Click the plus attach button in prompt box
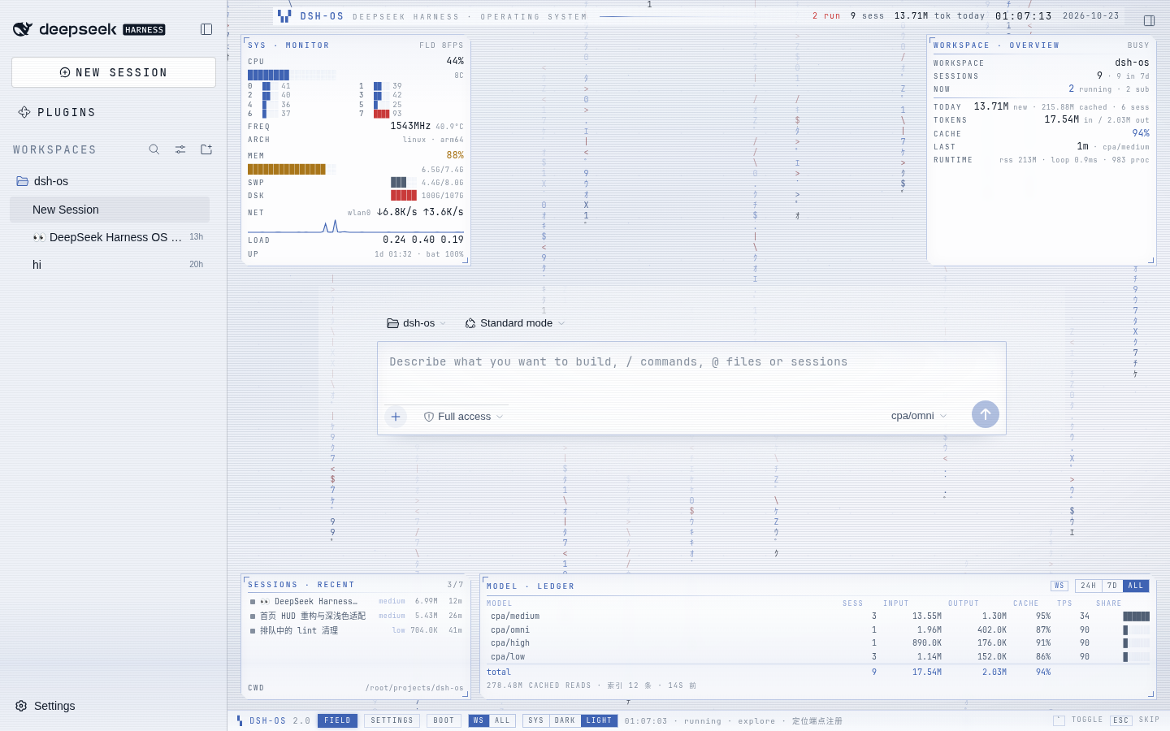Viewport: 1170px width, 731px height. (x=396, y=417)
